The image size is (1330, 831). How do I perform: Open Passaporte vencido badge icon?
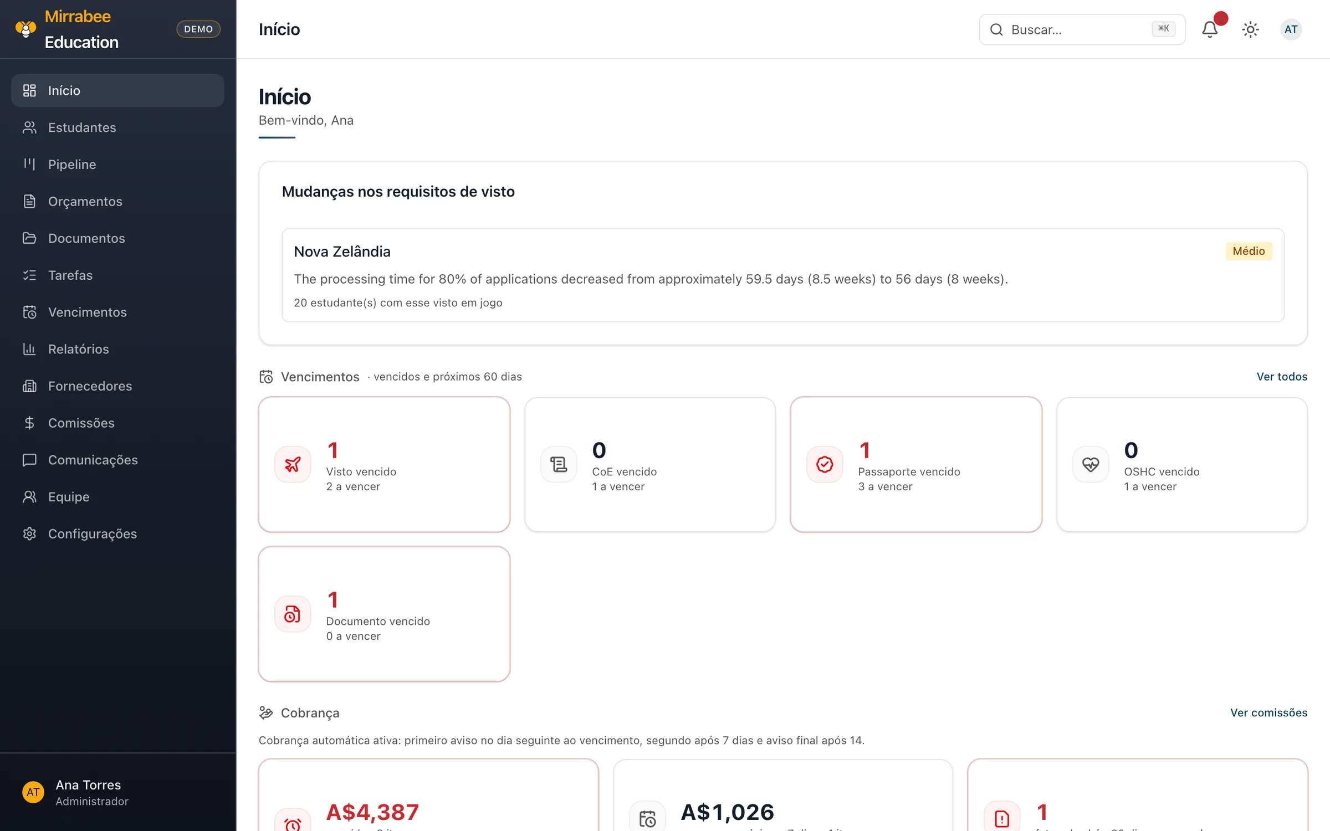pos(825,464)
